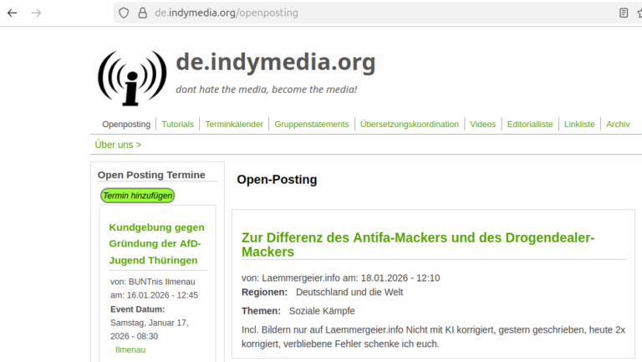This screenshot has height=362, width=642.
Task: Open the Videos navigation item
Action: tap(482, 124)
